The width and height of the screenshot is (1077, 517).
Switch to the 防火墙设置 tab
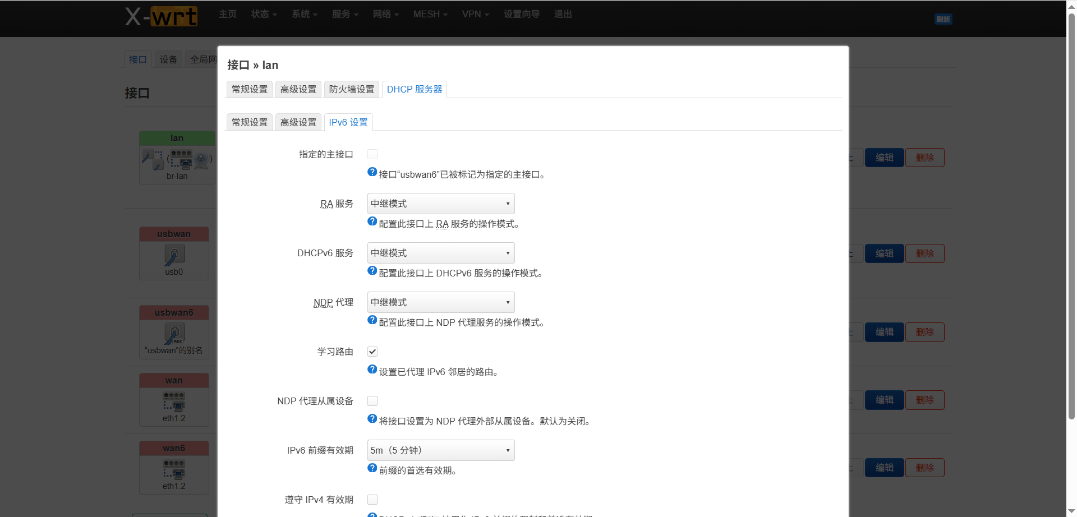click(x=351, y=89)
